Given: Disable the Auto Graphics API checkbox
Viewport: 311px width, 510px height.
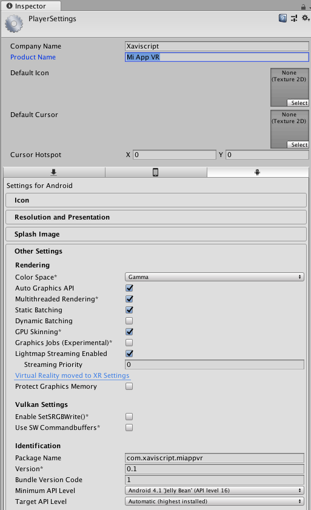Looking at the screenshot, I should tap(129, 288).
